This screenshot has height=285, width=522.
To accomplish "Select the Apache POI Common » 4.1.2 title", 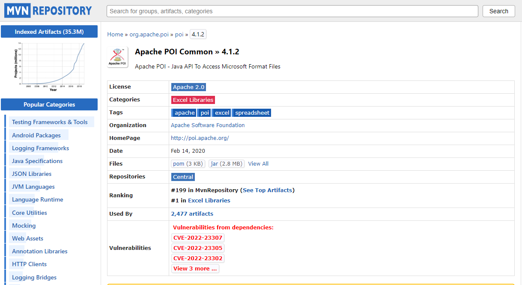I will [187, 52].
